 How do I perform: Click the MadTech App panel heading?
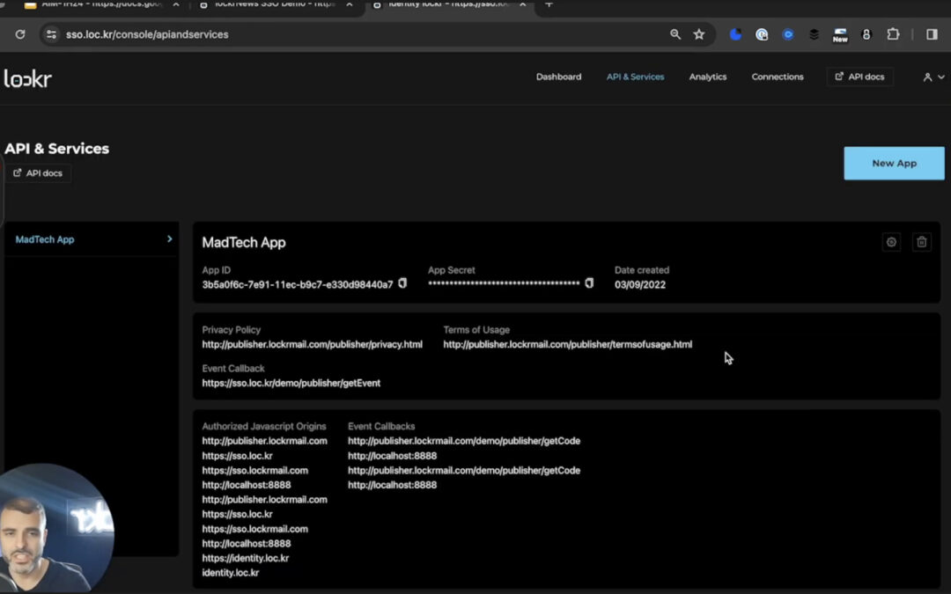(244, 243)
